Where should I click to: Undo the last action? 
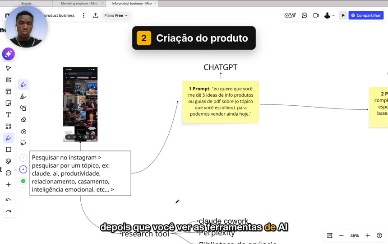click(9, 200)
